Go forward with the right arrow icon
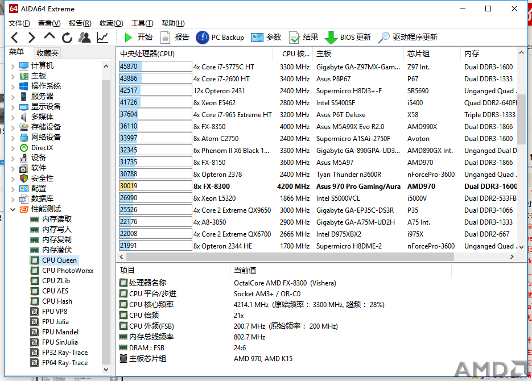This screenshot has height=381, width=532. tap(31, 38)
